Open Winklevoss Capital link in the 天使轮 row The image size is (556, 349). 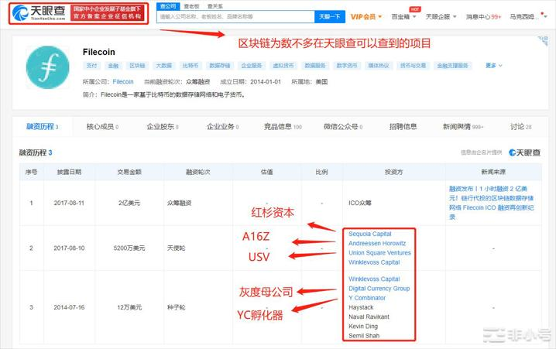coord(374,262)
